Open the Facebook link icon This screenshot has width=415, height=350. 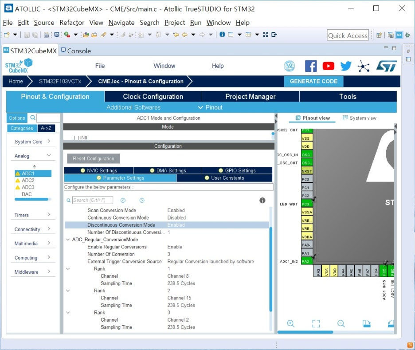pos(311,66)
